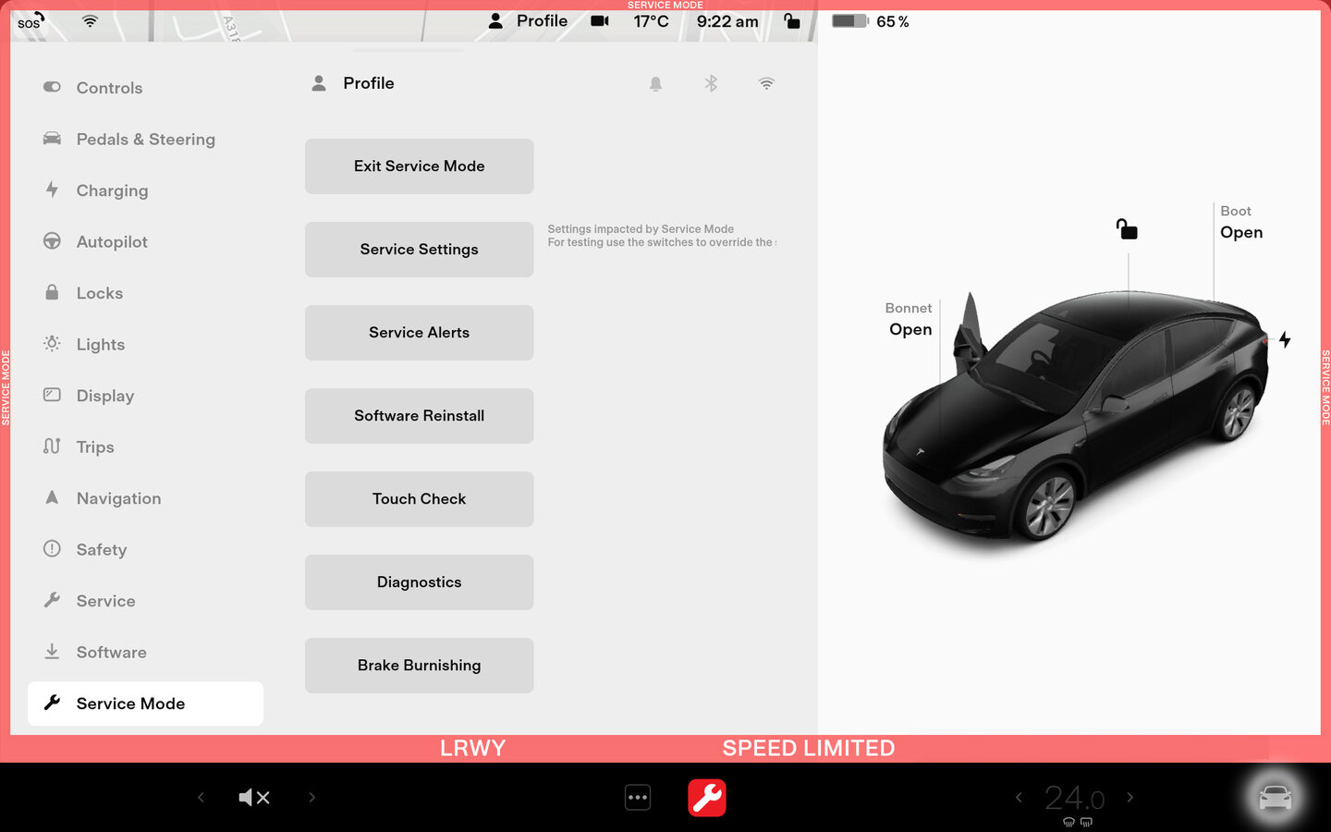Increase temperature with right chevron
1331x832 pixels.
[1130, 797]
